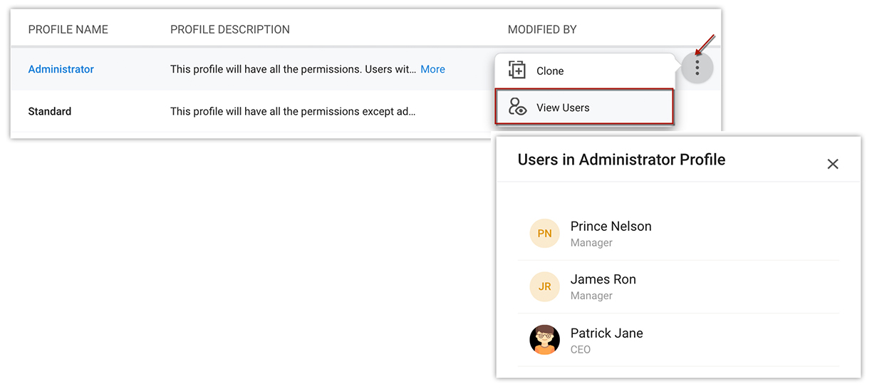Expand description with the More link

432,69
